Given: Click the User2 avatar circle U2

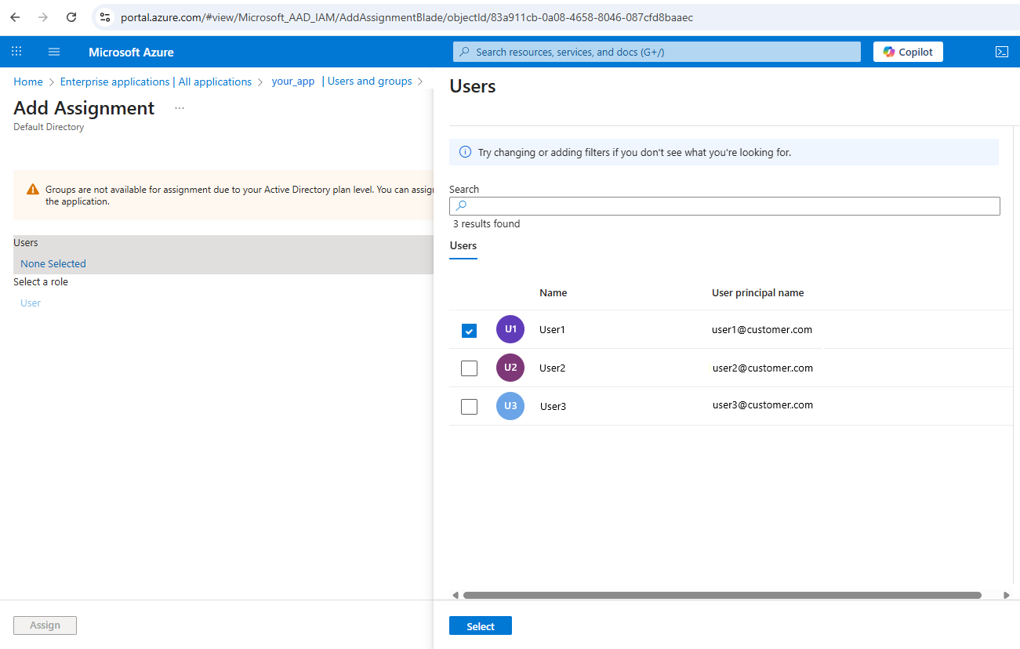Looking at the screenshot, I should pyautogui.click(x=510, y=368).
